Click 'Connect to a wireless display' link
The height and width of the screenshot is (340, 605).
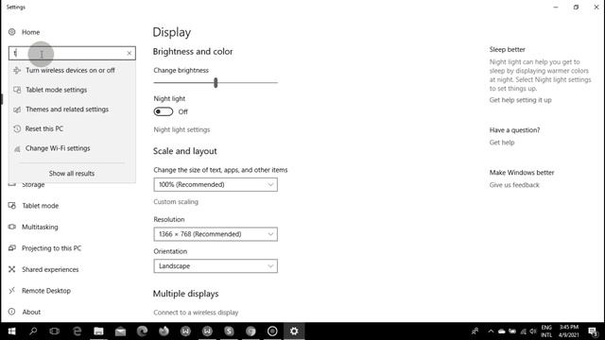click(196, 313)
